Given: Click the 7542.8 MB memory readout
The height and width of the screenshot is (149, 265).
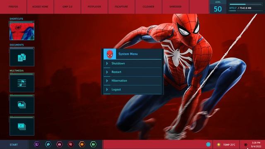Looking at the screenshot, I should pos(246,8).
